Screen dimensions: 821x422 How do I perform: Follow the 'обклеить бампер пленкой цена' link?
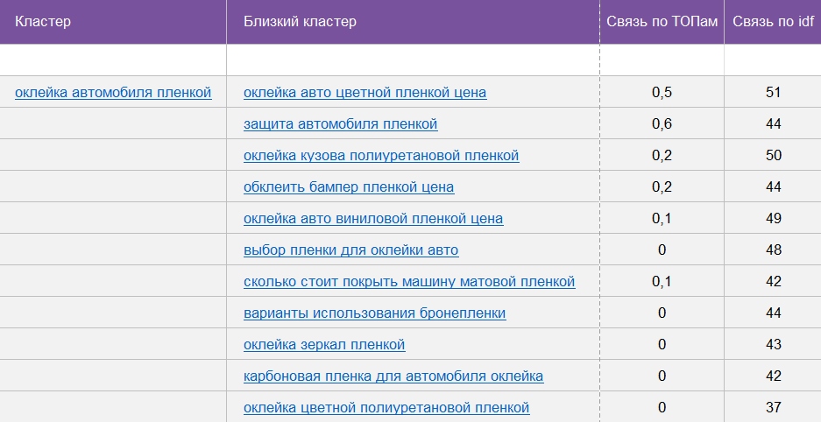tap(349, 186)
